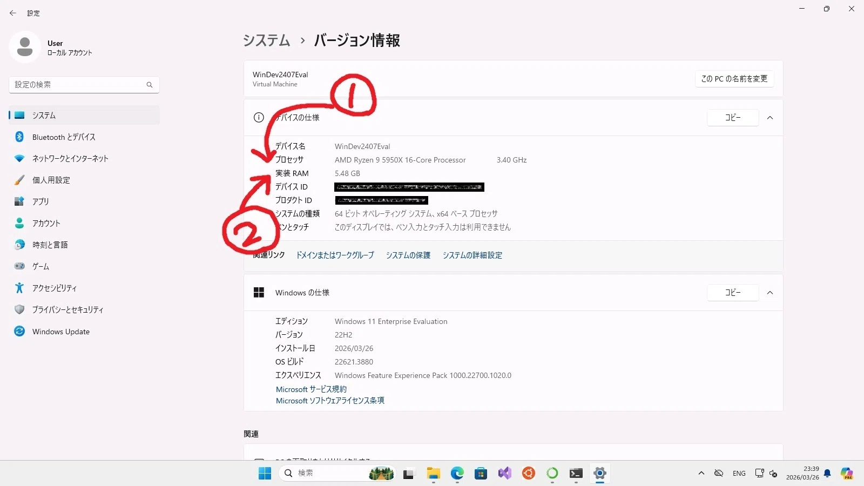Click the privacy shield icon
Viewport: 864px width, 486px height.
point(19,309)
